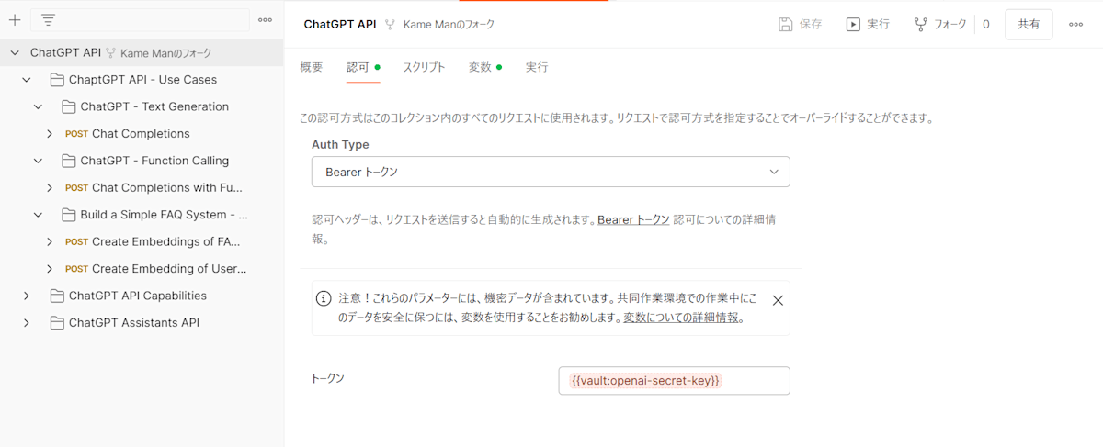Expand ChatGPT API Capabilities folder
1103x447 pixels.
pyautogui.click(x=27, y=296)
